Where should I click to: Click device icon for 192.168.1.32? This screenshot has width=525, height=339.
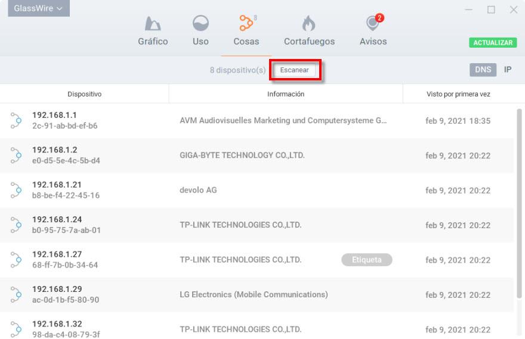[x=16, y=329]
